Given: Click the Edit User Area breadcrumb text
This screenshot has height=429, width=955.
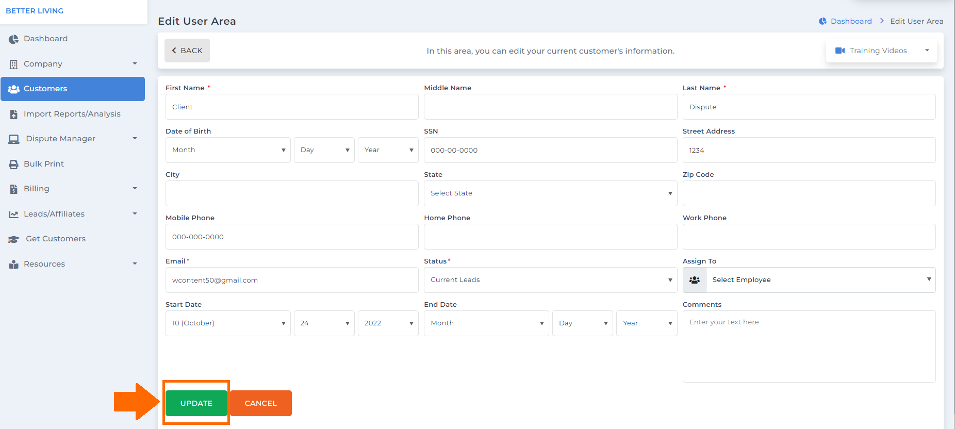Looking at the screenshot, I should [916, 21].
